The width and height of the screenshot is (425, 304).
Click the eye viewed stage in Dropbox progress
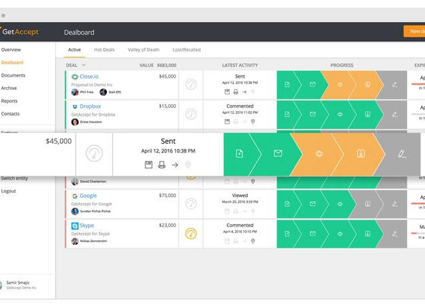pyautogui.click(x=340, y=114)
